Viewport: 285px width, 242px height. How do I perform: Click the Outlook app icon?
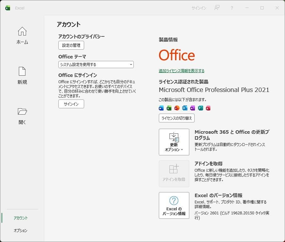click(x=184, y=108)
